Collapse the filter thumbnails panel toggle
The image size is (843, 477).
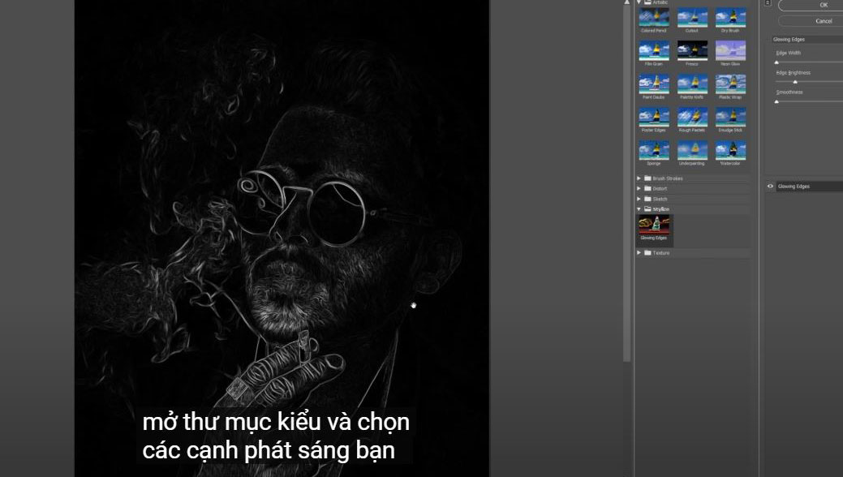coord(768,3)
